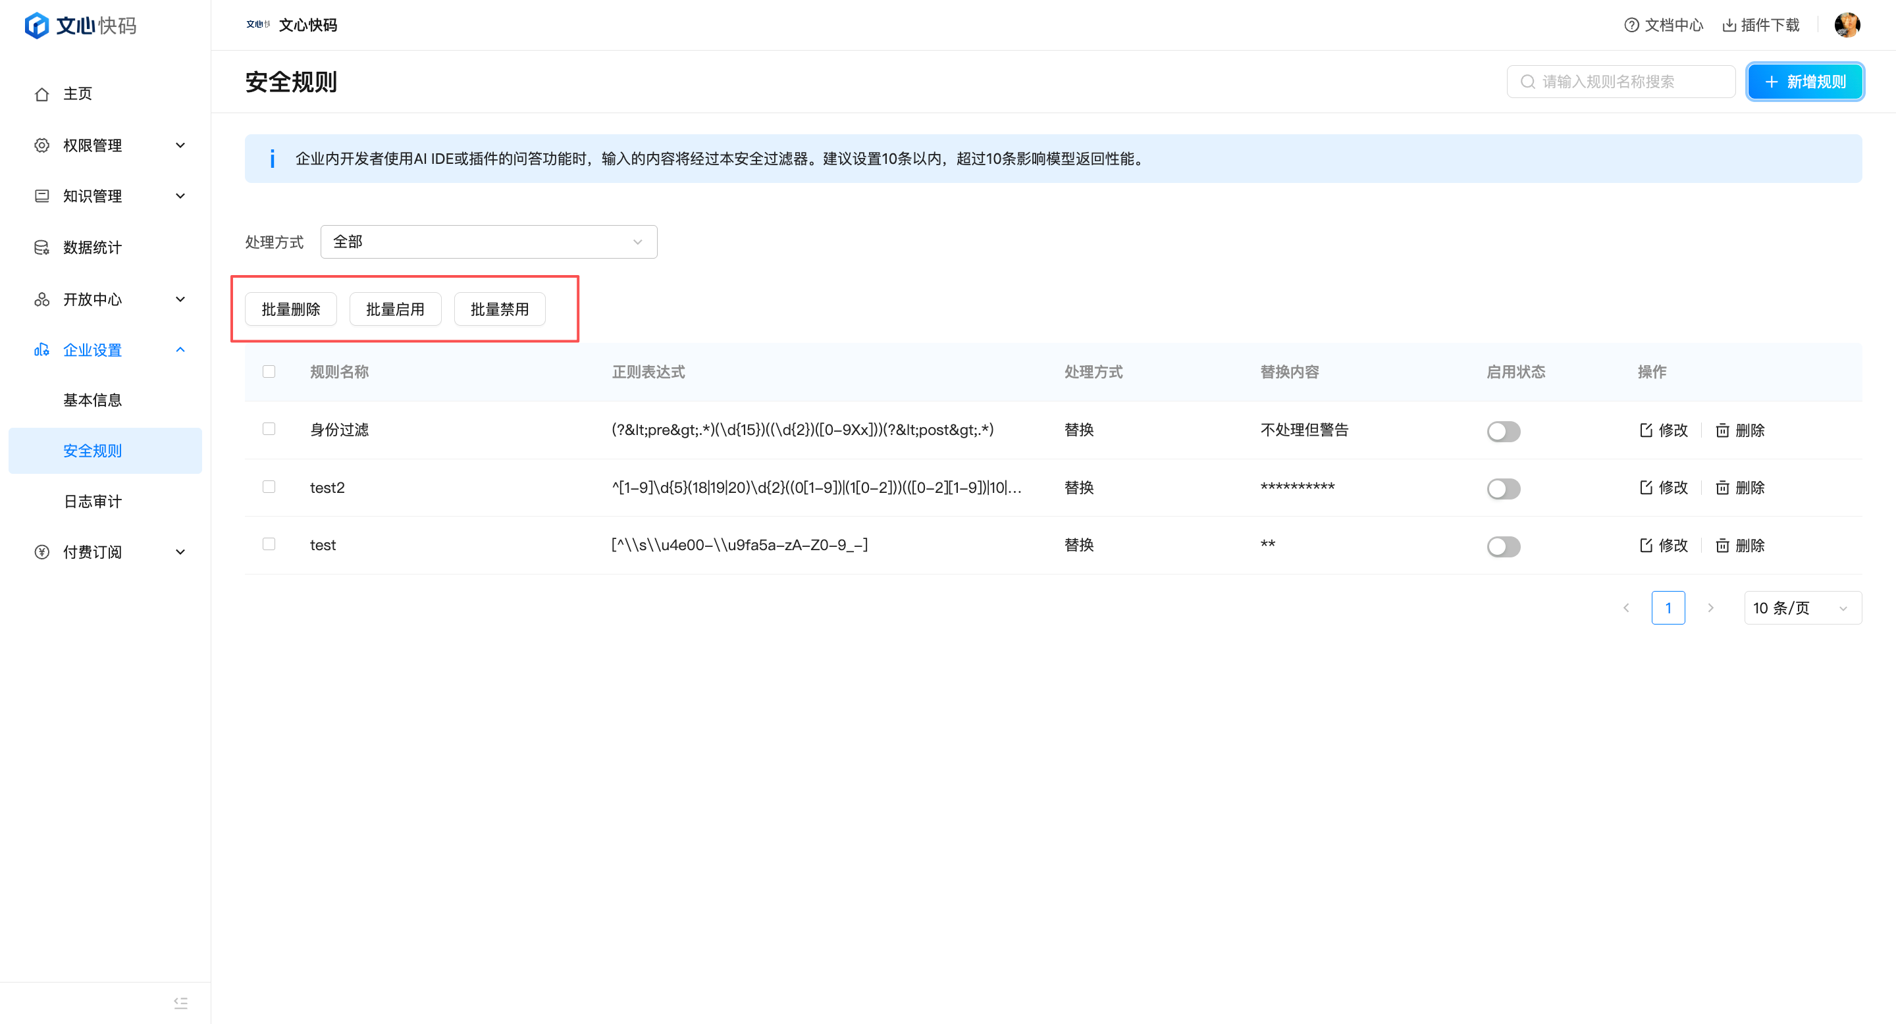Click the 插件下载 download icon

coord(1729,25)
